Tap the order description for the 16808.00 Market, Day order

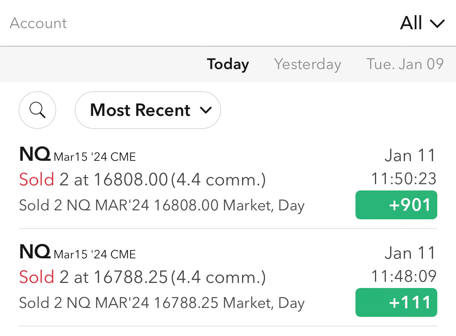coord(162,206)
